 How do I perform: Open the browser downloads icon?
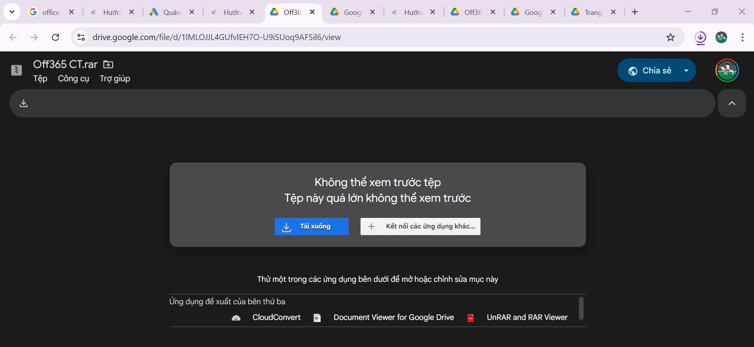pos(700,38)
